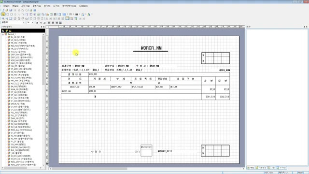Image resolution: width=309 pixels, height=174 pixels.
Task: Open the color palette dropdown arrow
Action: click(92, 14)
